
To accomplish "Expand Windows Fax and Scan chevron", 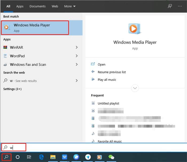I will tap(77, 64).
